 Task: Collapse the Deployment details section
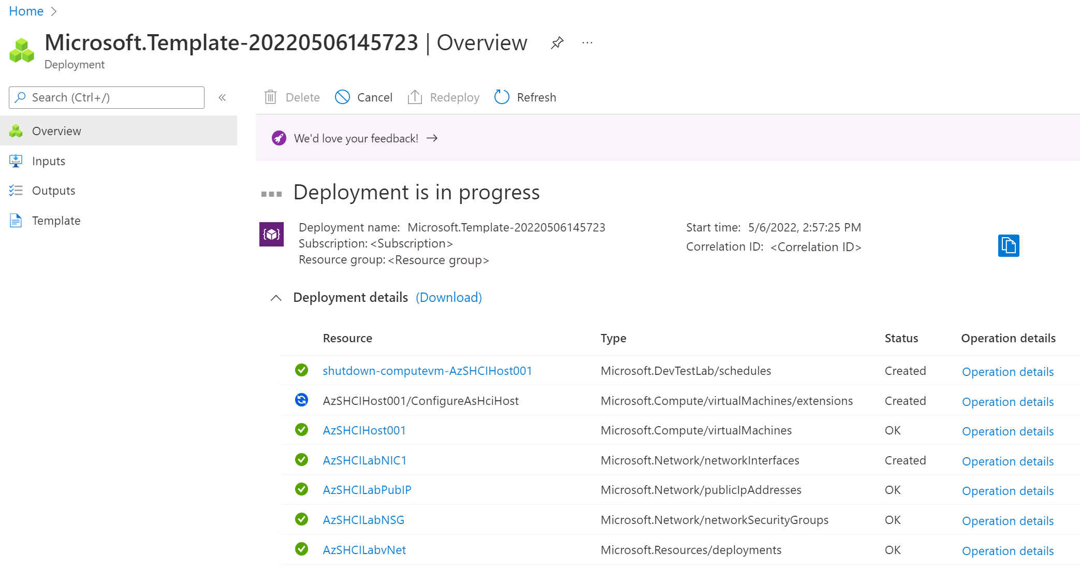coord(276,298)
